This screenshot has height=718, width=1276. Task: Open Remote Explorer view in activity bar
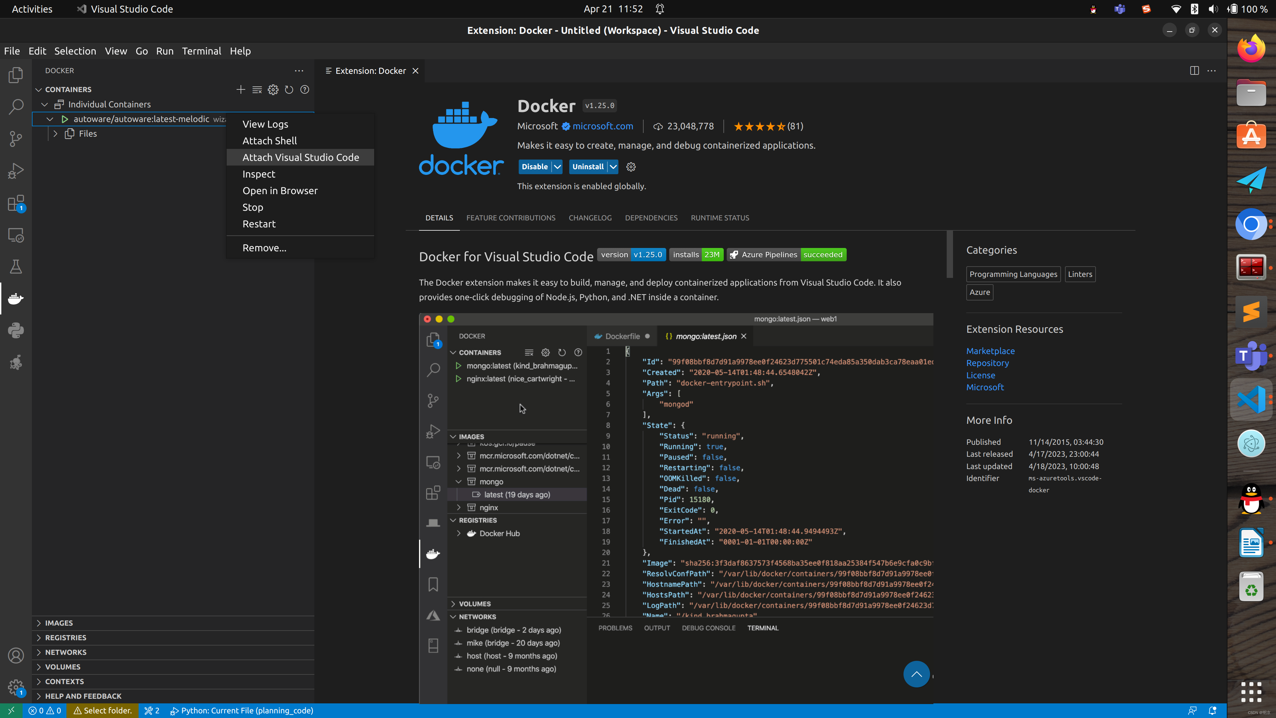click(x=16, y=235)
